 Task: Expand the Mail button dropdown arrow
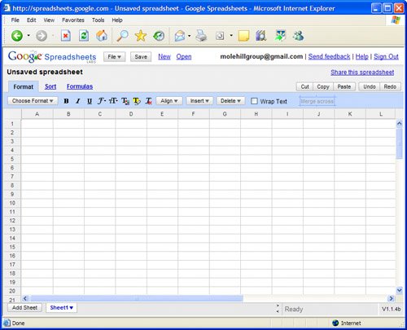pos(189,36)
